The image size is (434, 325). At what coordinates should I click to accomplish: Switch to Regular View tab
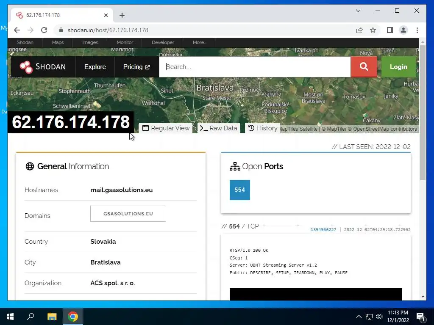pyautogui.click(x=166, y=128)
